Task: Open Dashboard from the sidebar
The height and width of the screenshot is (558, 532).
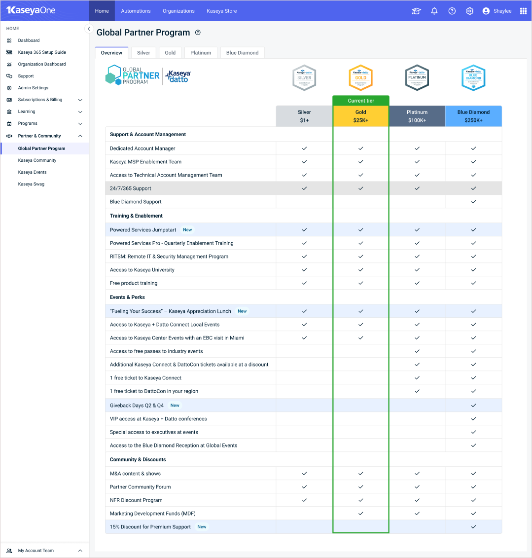Action: 29,40
